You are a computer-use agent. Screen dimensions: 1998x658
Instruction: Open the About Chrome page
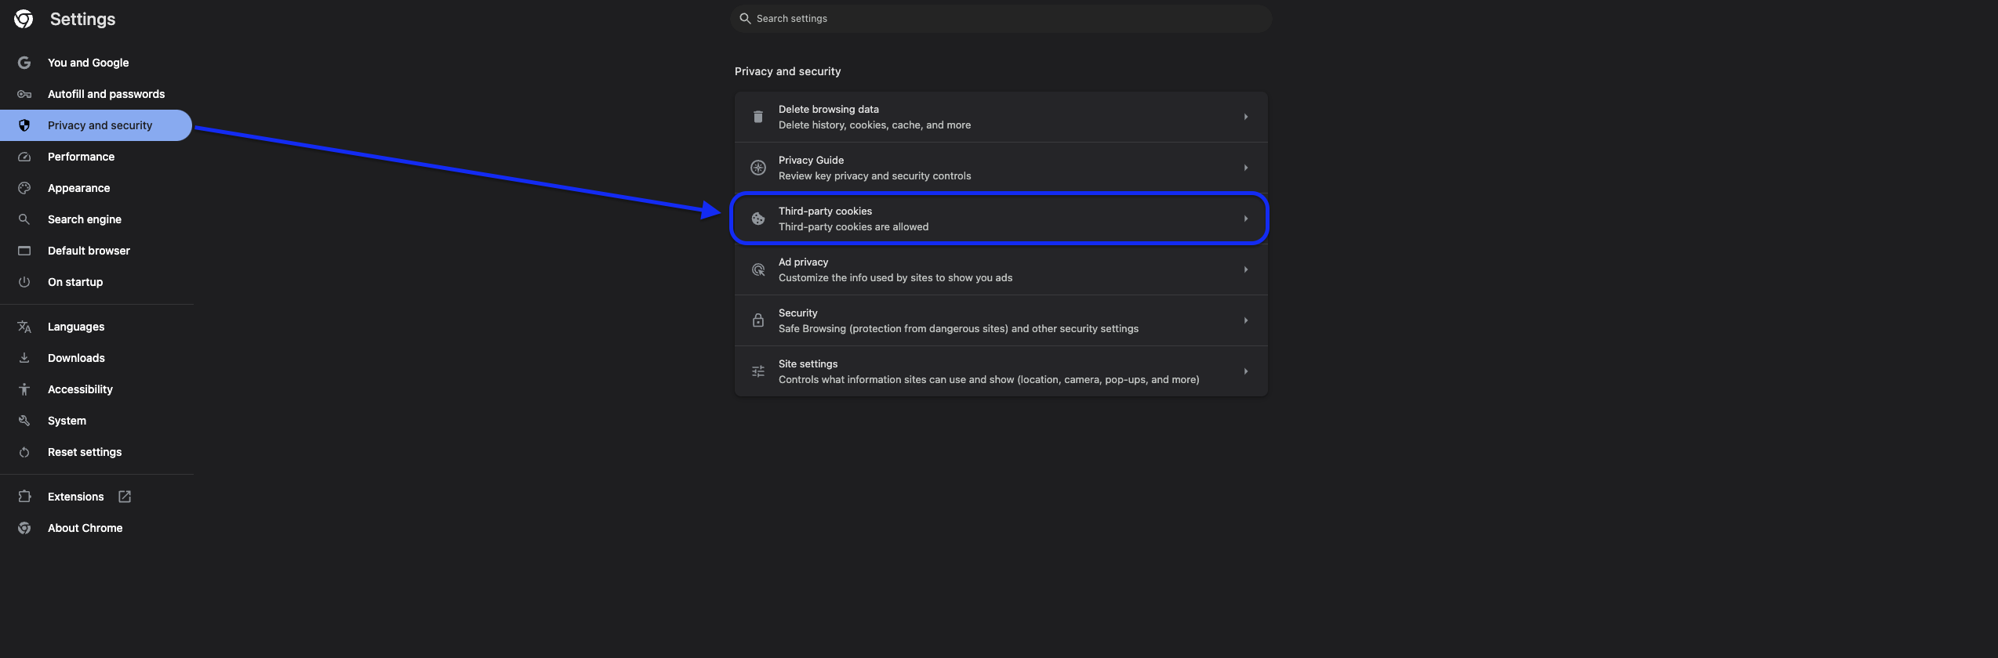(85, 528)
